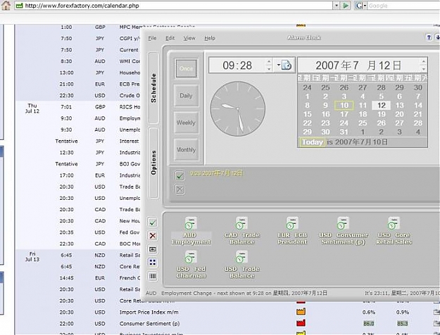
Task: Decrease alarm time with down spinner
Action: [x=269, y=68]
